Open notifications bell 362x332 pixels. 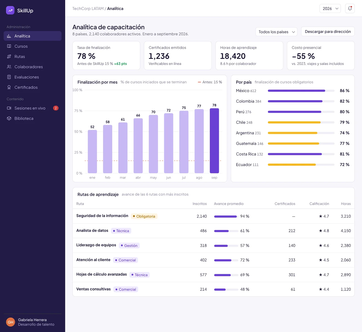pyautogui.click(x=350, y=9)
